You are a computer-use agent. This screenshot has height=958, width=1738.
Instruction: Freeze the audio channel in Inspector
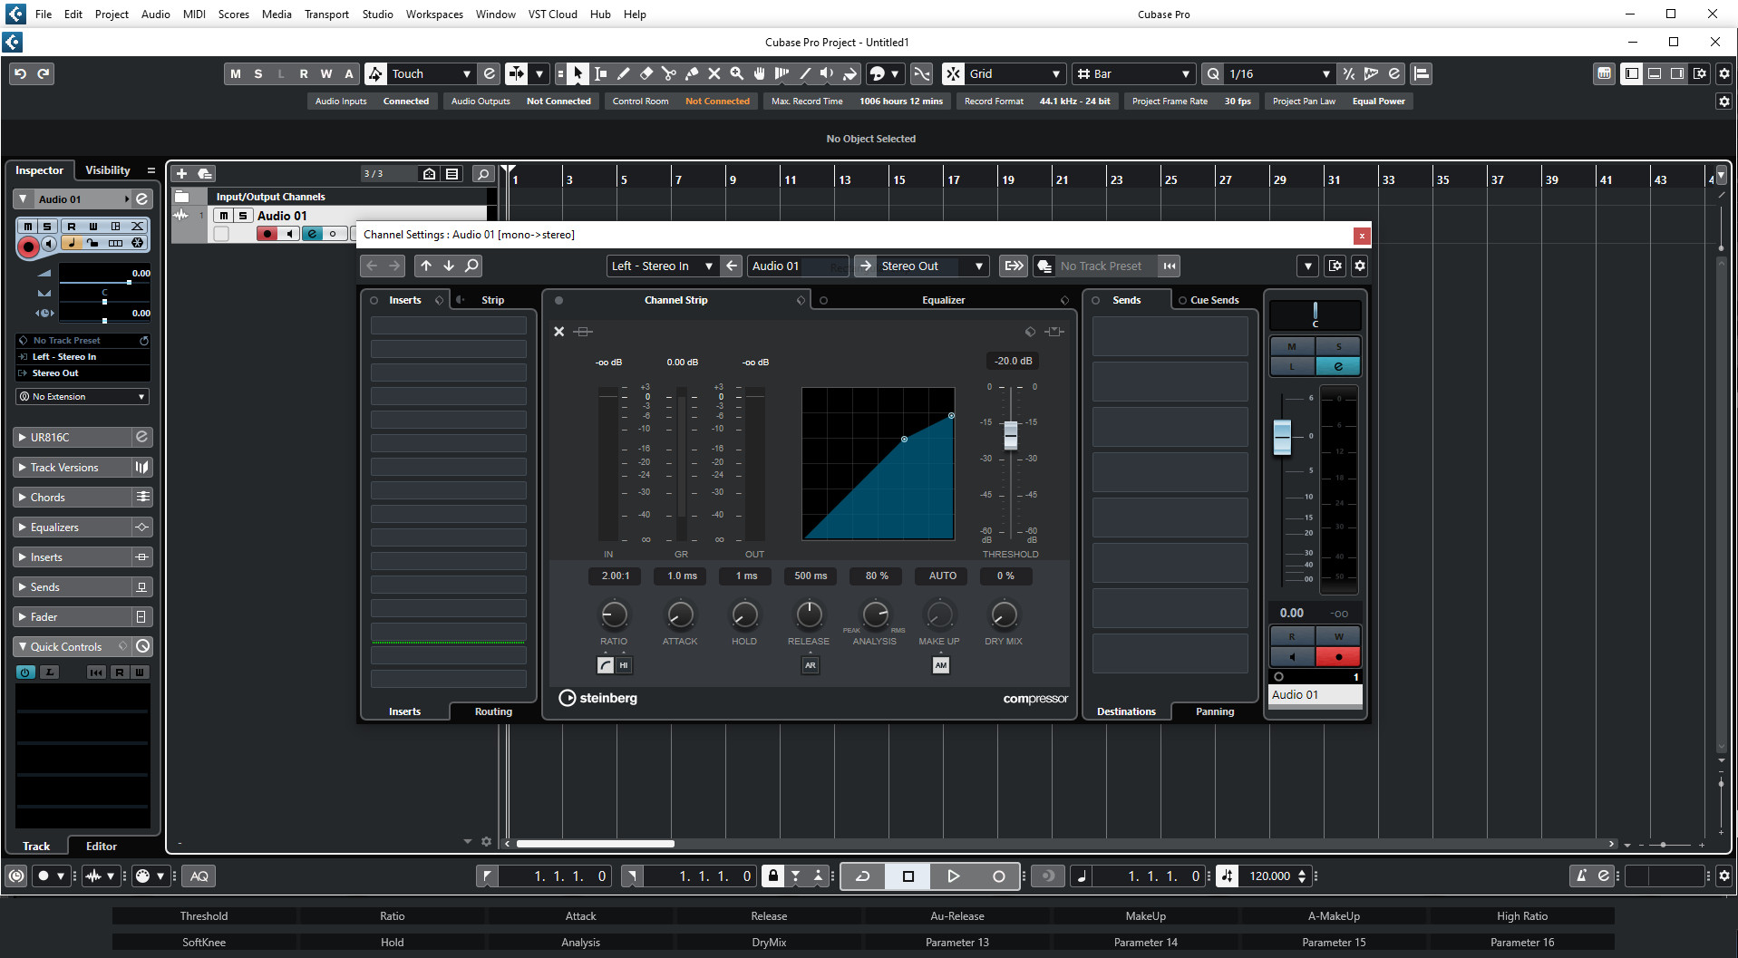pyautogui.click(x=138, y=243)
